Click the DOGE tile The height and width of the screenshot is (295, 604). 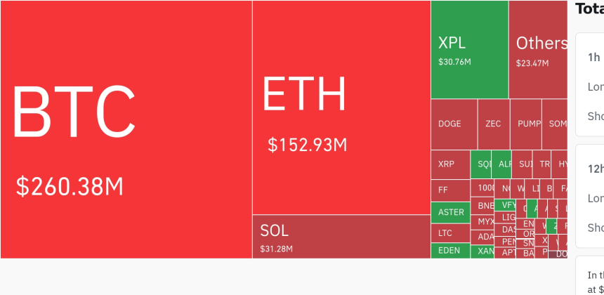(454, 124)
